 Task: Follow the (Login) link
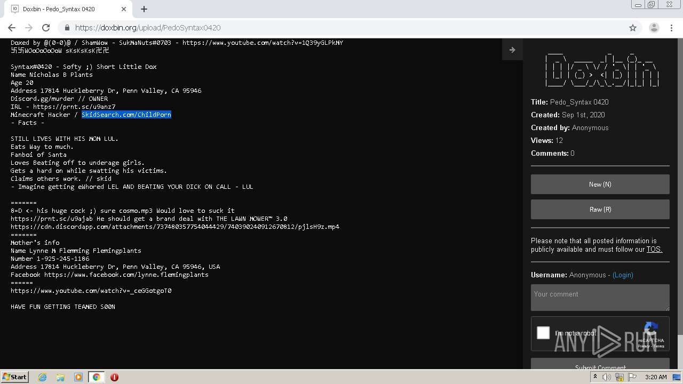pos(623,275)
